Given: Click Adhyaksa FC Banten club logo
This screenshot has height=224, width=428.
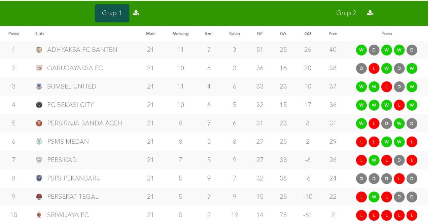Looking at the screenshot, I should point(39,50).
